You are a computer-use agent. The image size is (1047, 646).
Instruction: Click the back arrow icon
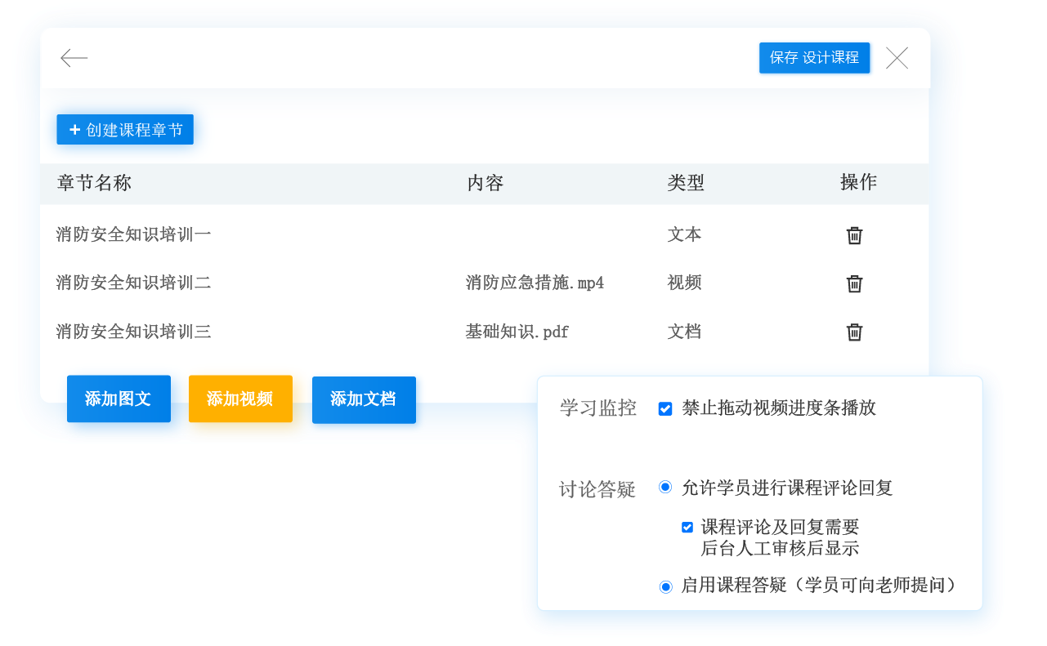pos(74,58)
